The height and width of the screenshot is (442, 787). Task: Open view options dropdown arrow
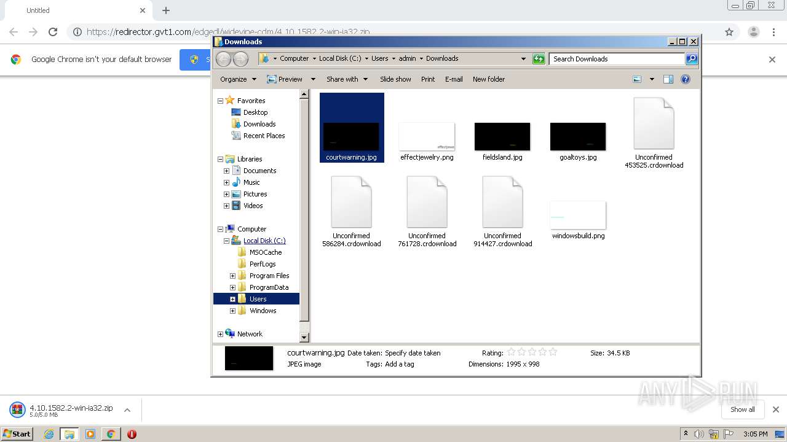point(652,79)
